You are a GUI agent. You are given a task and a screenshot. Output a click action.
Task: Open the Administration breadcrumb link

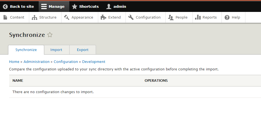point(36,62)
